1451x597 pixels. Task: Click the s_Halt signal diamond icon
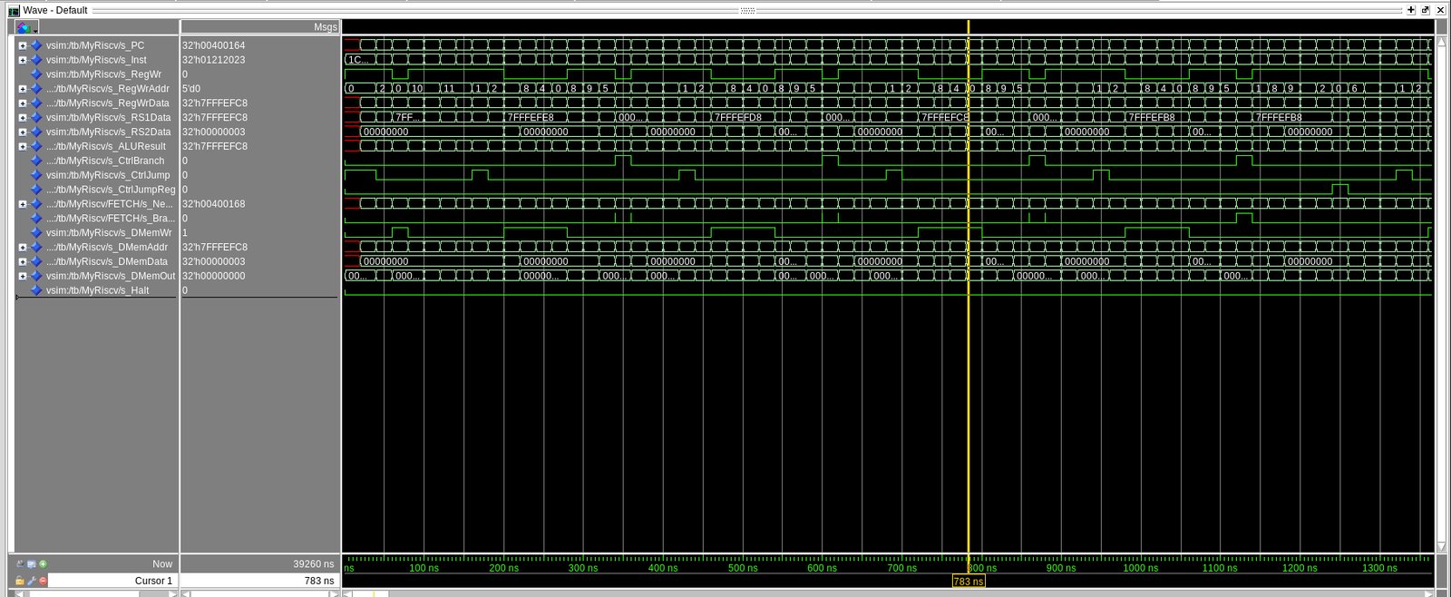tap(36, 290)
